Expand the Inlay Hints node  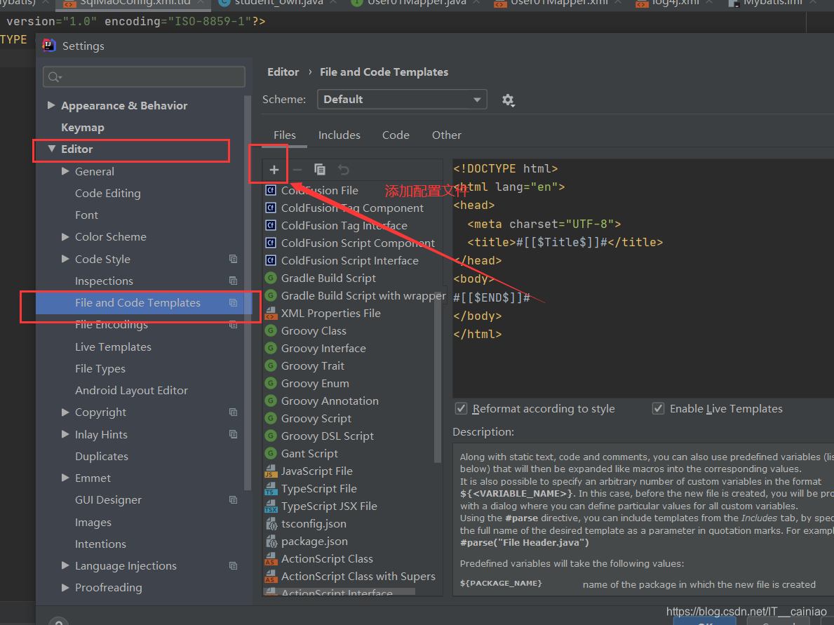[x=65, y=435]
